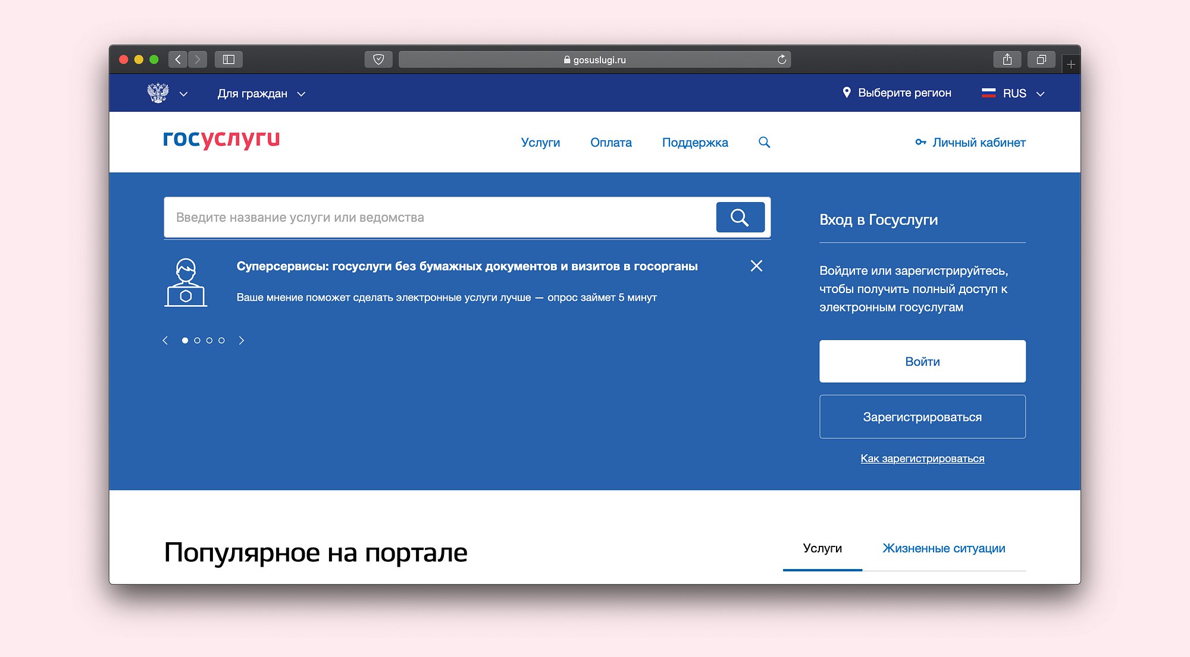The image size is (1190, 657).
Task: Select the third carousel dot
Action: 209,341
